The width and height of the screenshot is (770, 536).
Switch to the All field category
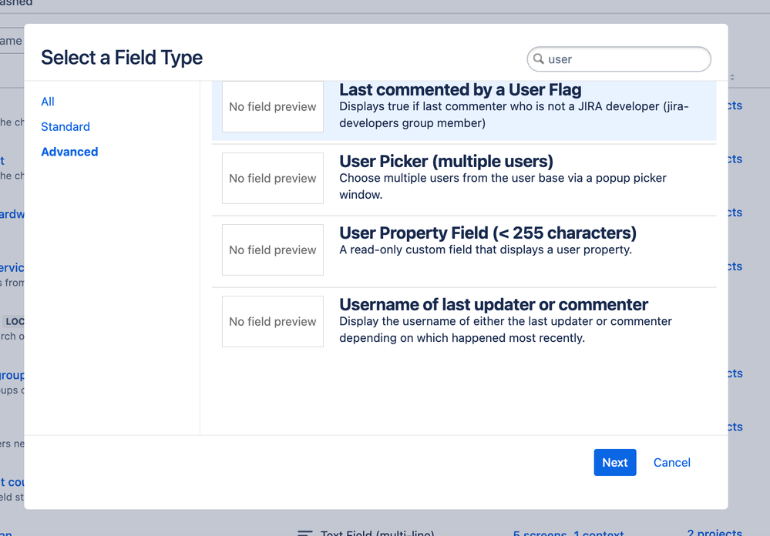[x=47, y=101]
